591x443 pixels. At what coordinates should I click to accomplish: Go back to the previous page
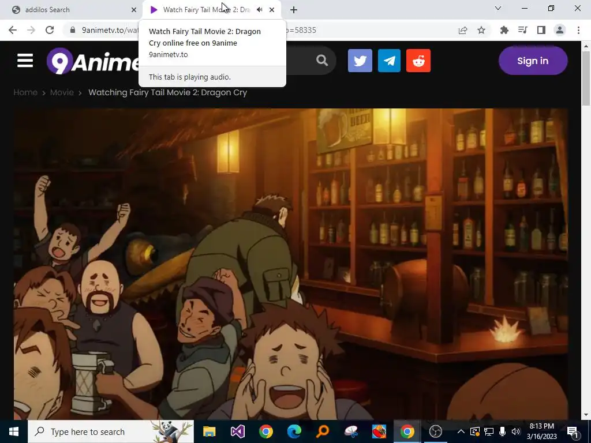point(13,30)
